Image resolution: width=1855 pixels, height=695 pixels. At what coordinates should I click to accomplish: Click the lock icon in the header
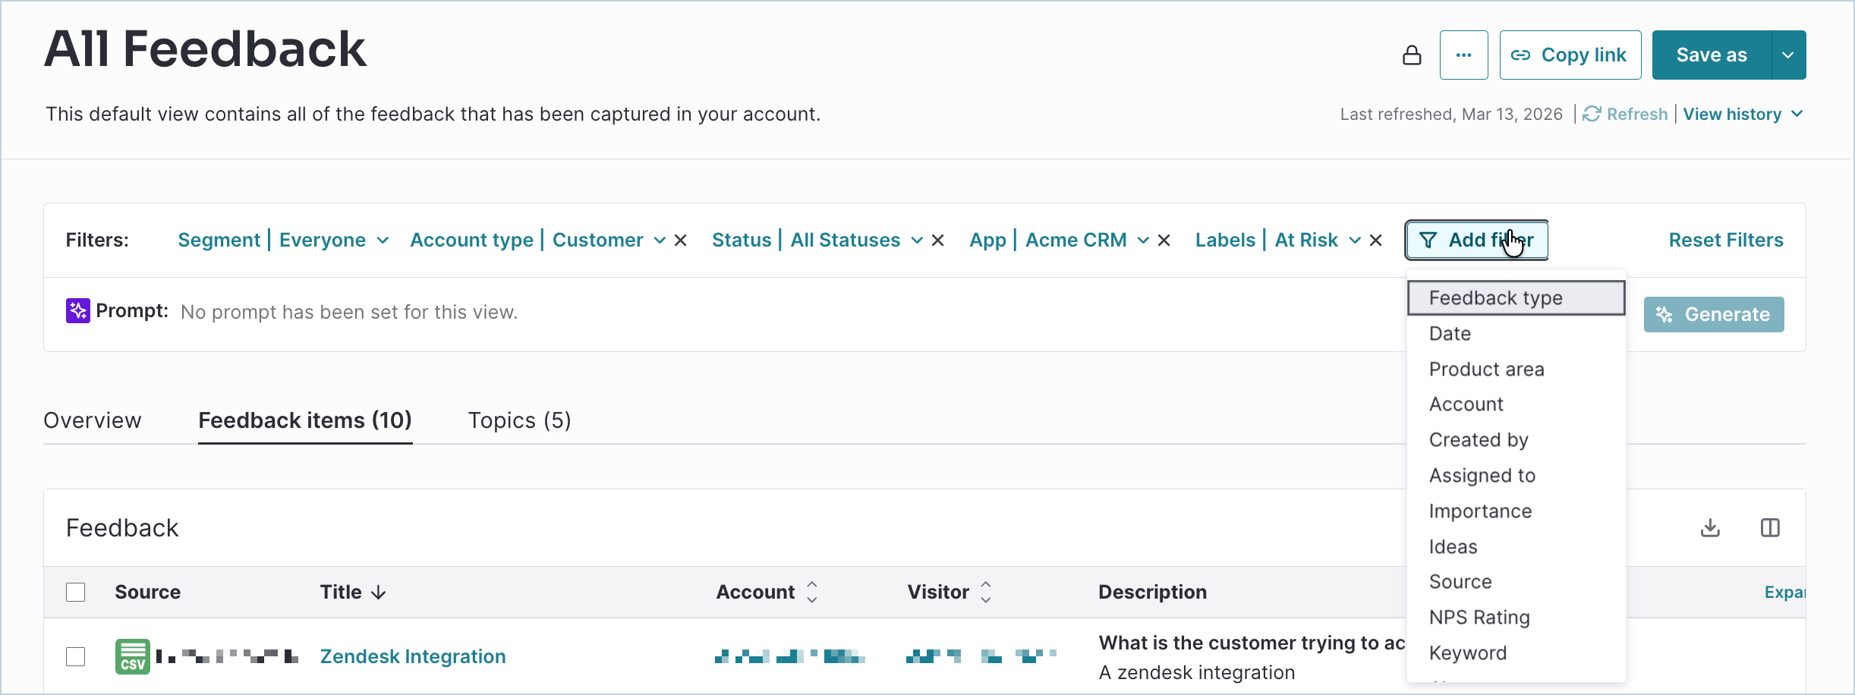1412,55
